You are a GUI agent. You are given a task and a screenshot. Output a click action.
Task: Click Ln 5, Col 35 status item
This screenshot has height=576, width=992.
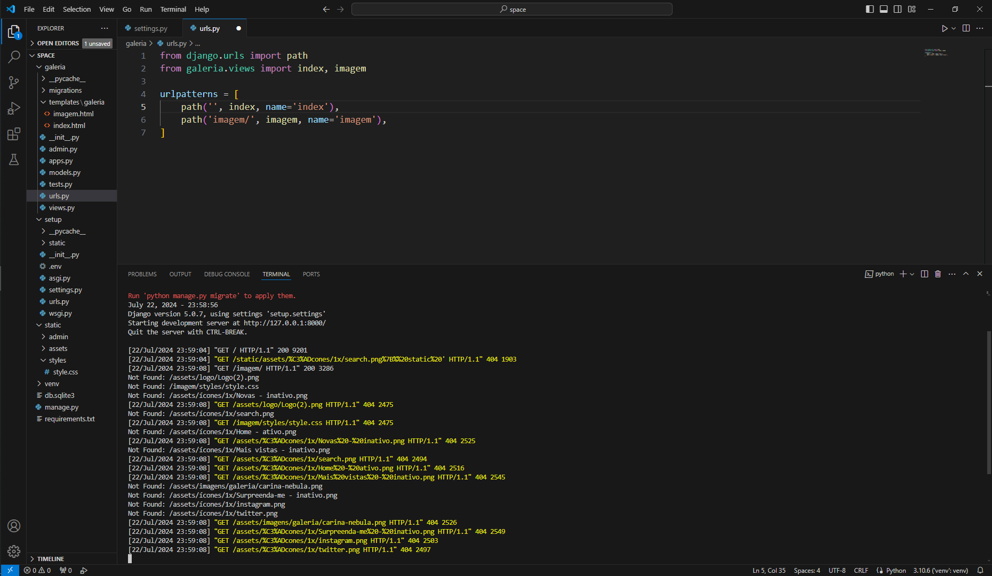(769, 570)
